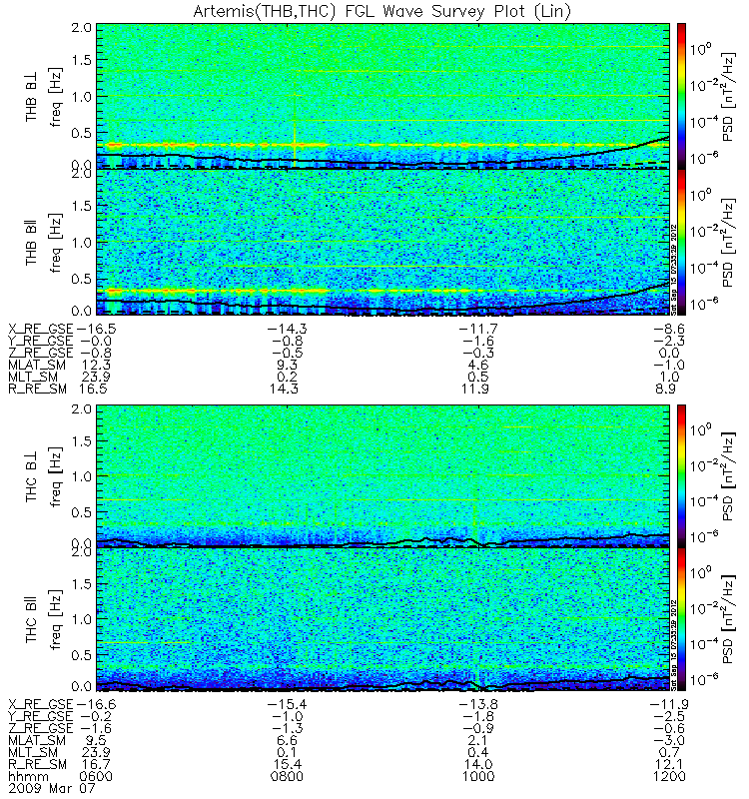
Task: Click the THB B∥ PSD color bar
Action: point(681,242)
